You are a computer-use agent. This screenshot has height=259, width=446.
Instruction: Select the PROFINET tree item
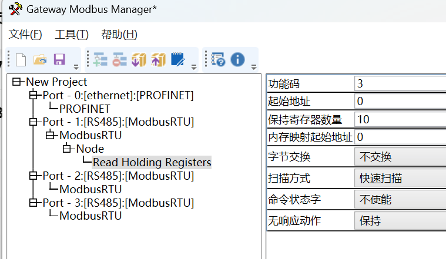85,109
